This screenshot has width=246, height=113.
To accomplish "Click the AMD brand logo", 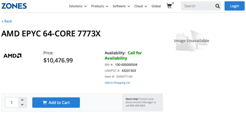I will (12, 55).
